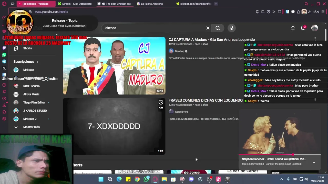Click the YouTube create upload icon
This screenshot has width=328, height=184.
293,28
